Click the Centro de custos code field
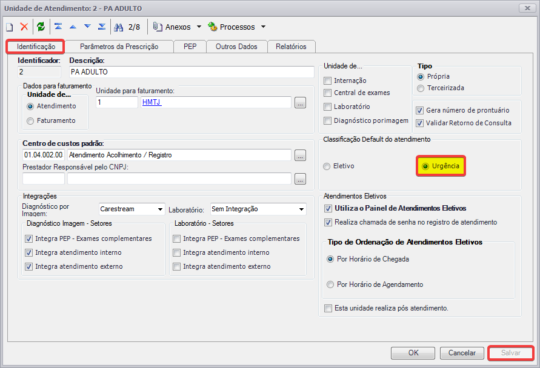This screenshot has width=540, height=368. click(x=44, y=155)
